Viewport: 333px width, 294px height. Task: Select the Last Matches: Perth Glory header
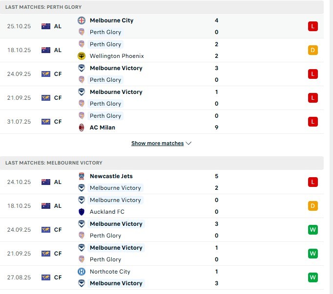click(43, 7)
